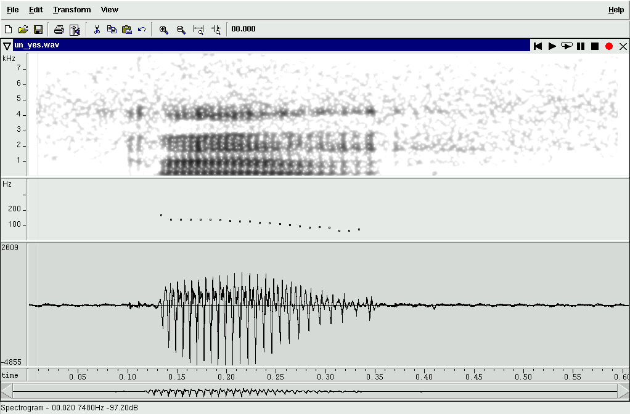Screen dimensions: 630x414
Task: Zoom out with the magnifier minus icon
Action: pyautogui.click(x=181, y=30)
